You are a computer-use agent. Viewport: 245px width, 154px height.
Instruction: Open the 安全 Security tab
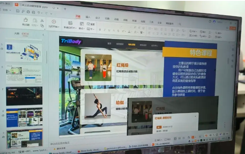[159, 23]
